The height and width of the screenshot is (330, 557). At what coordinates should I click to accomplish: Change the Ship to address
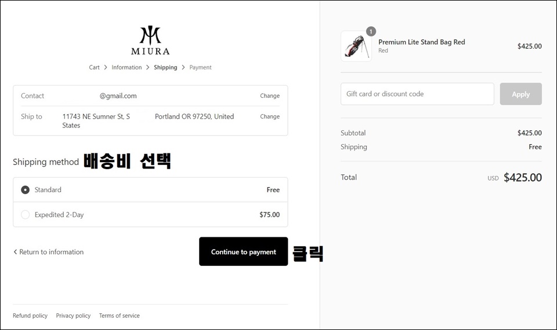270,116
